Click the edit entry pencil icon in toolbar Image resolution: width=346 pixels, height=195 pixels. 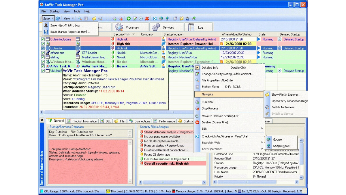[x=135, y=18]
